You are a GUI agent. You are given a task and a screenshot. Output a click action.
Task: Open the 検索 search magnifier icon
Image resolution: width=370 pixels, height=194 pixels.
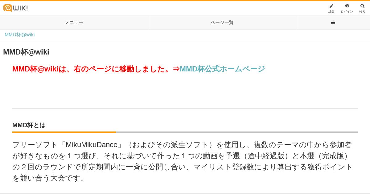point(362,6)
